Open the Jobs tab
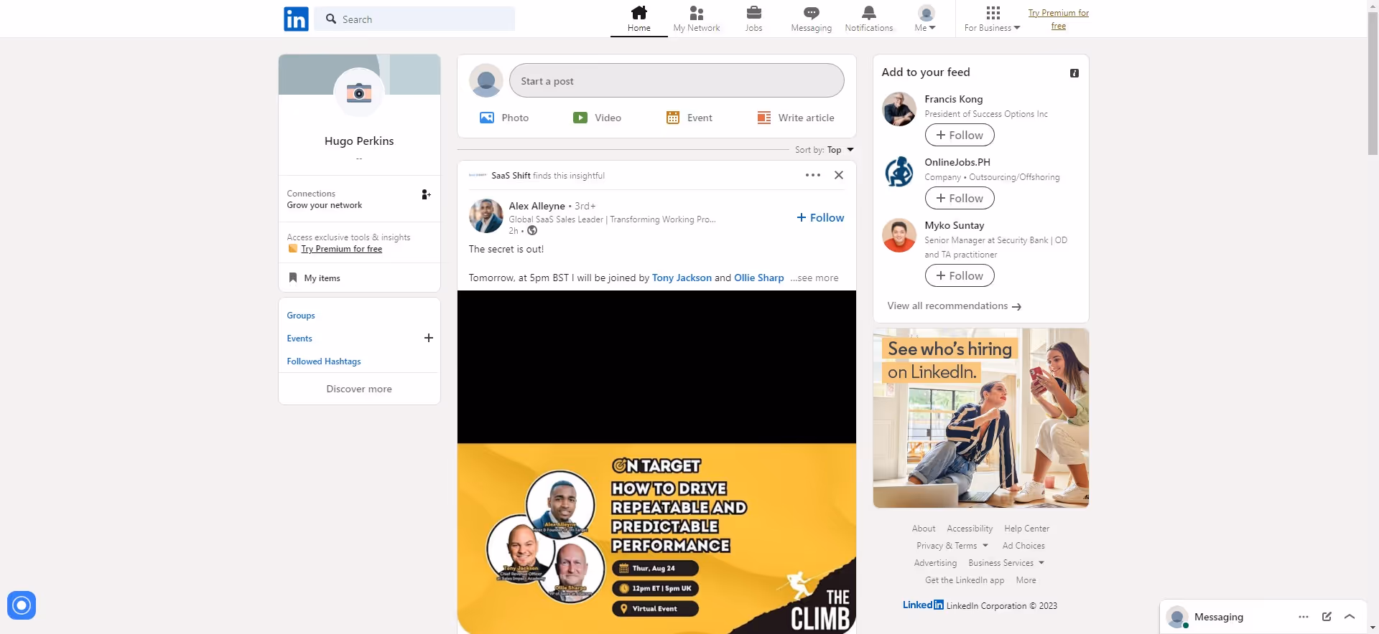The image size is (1379, 634). pos(753,19)
